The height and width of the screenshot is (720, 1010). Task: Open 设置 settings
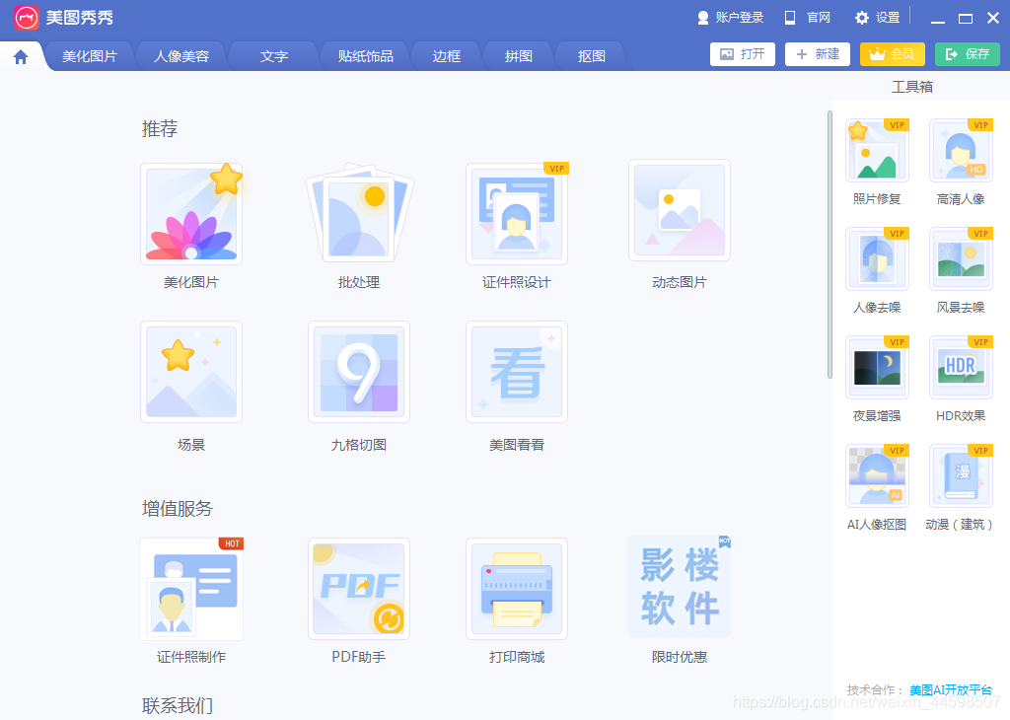[877, 18]
